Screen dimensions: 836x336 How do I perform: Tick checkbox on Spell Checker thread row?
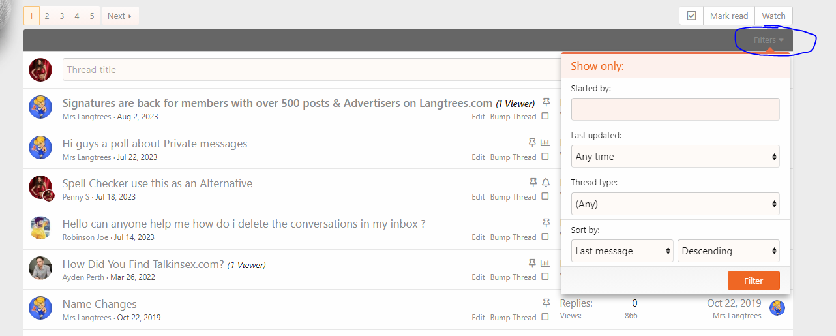(545, 196)
